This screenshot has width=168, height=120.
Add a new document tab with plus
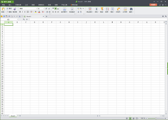(x=46, y=17)
